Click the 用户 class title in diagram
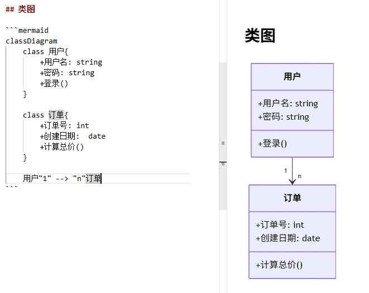369x293 pixels. coord(292,76)
